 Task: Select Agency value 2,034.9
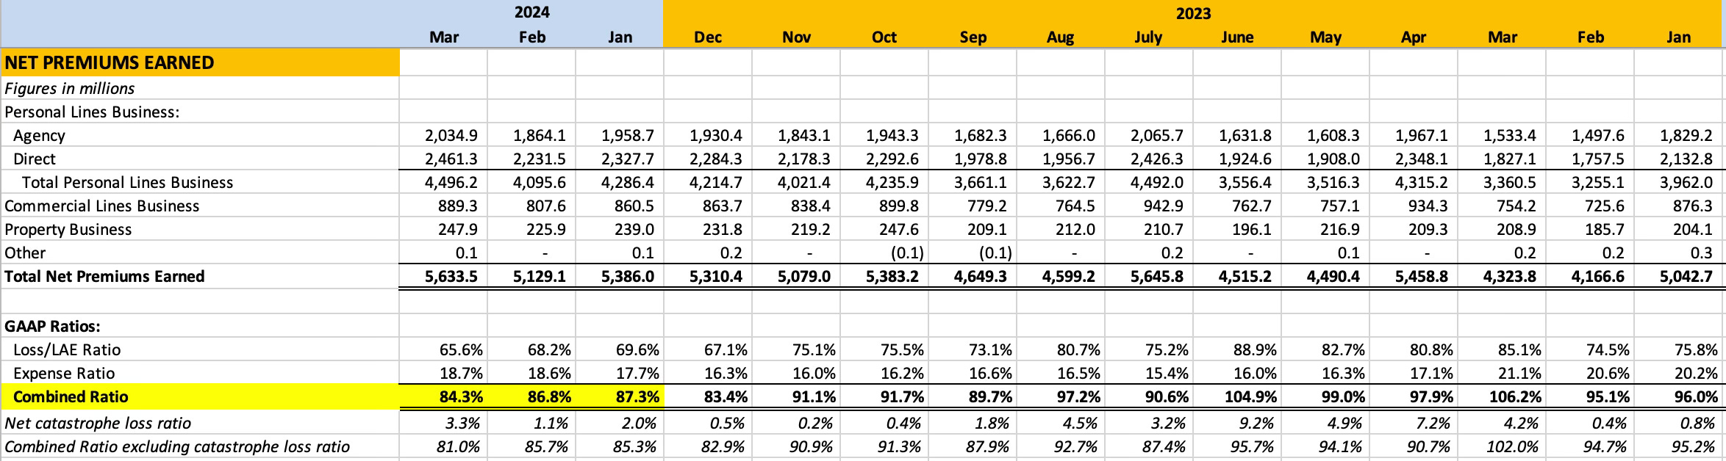pyautogui.click(x=451, y=135)
